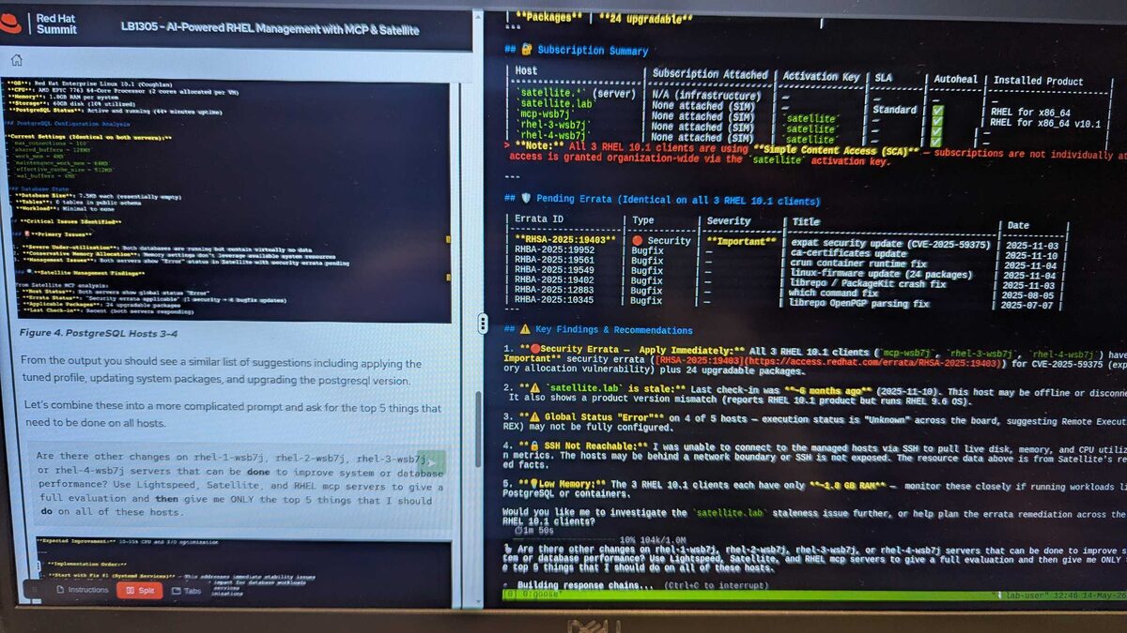Click errata ID RHBA-2025:19549

(x=554, y=270)
